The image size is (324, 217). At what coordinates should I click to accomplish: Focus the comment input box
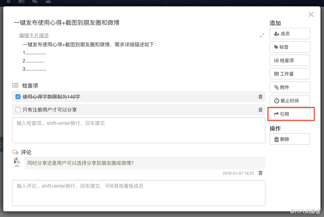pyautogui.click(x=139, y=193)
